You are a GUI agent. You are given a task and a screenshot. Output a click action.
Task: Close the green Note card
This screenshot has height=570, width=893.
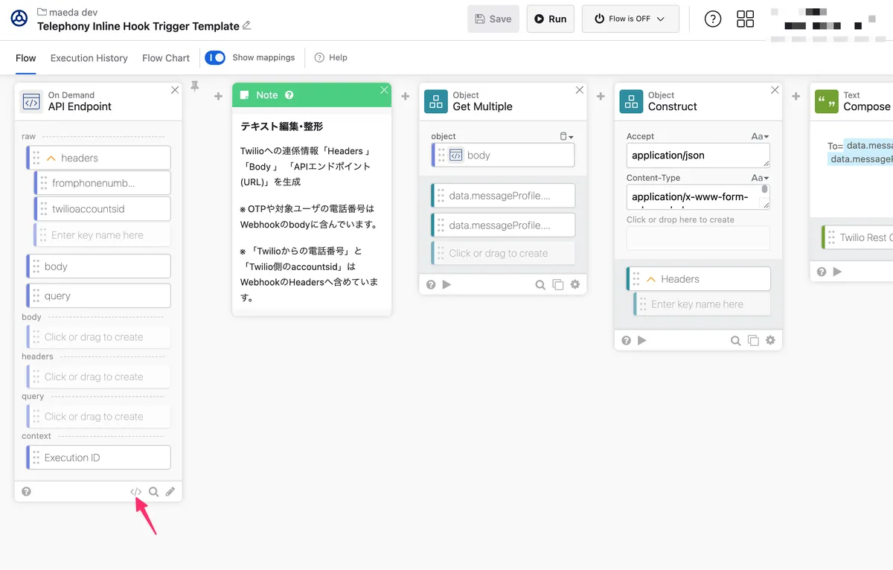(x=384, y=90)
